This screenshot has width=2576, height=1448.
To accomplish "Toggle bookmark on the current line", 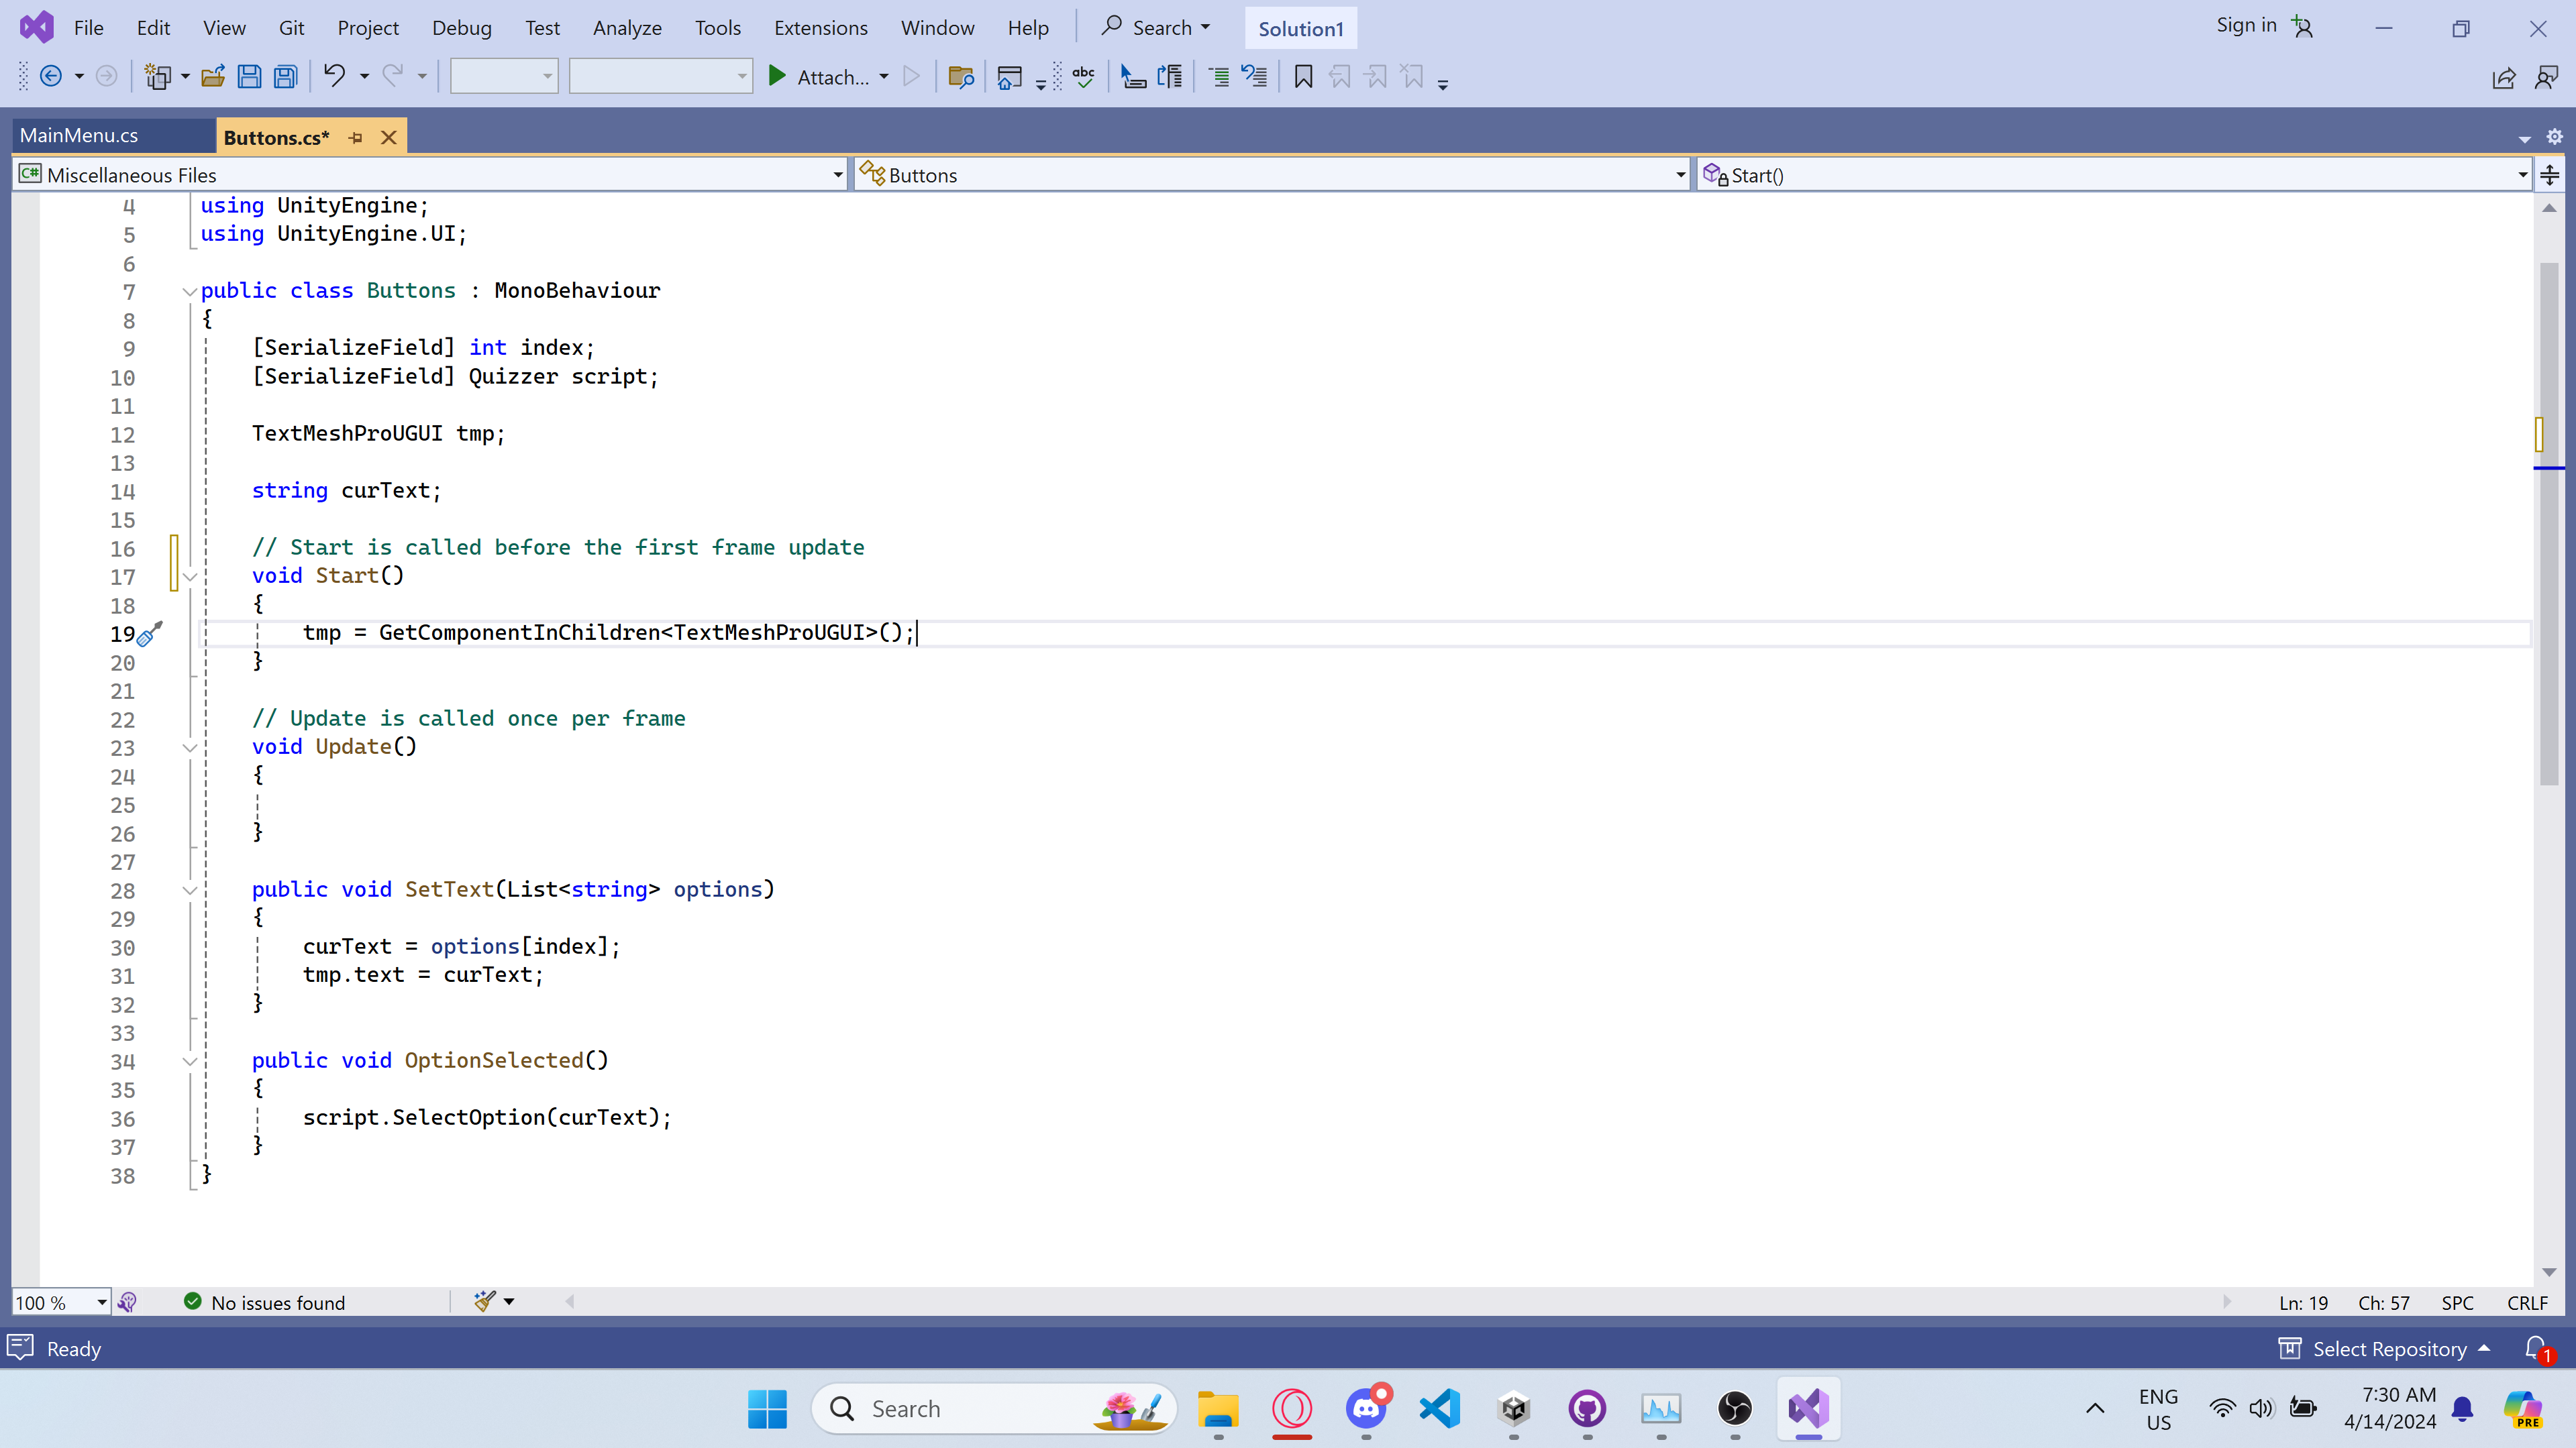I will (1303, 77).
